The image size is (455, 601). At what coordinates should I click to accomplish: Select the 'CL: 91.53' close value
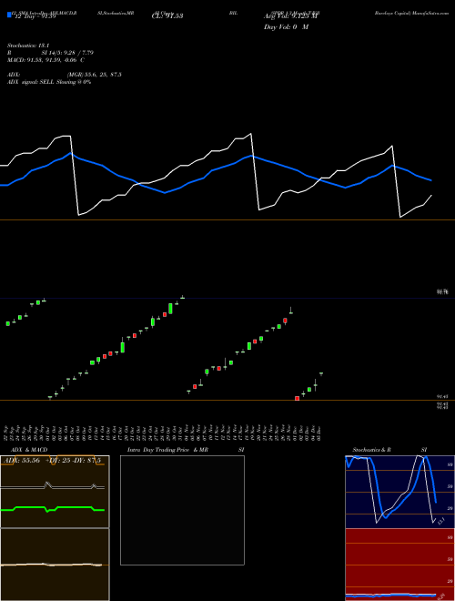pos(167,16)
